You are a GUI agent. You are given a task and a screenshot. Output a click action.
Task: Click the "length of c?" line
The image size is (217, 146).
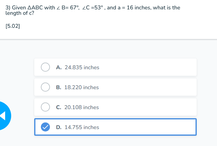(20, 13)
